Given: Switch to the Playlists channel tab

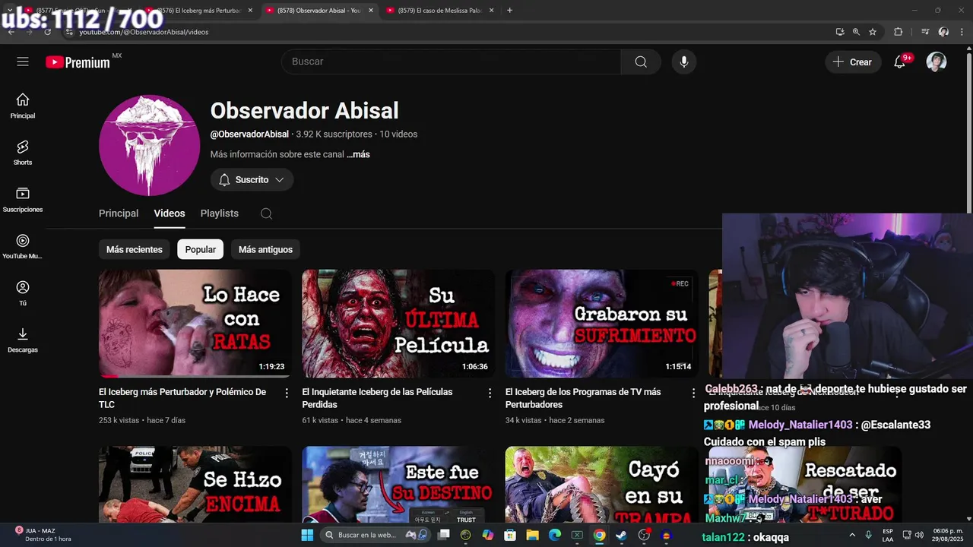Looking at the screenshot, I should (220, 213).
